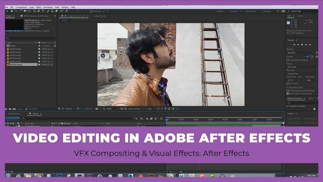The image size is (323, 182).
Task: Open the Active Camera dropdown
Action: pos(136,109)
